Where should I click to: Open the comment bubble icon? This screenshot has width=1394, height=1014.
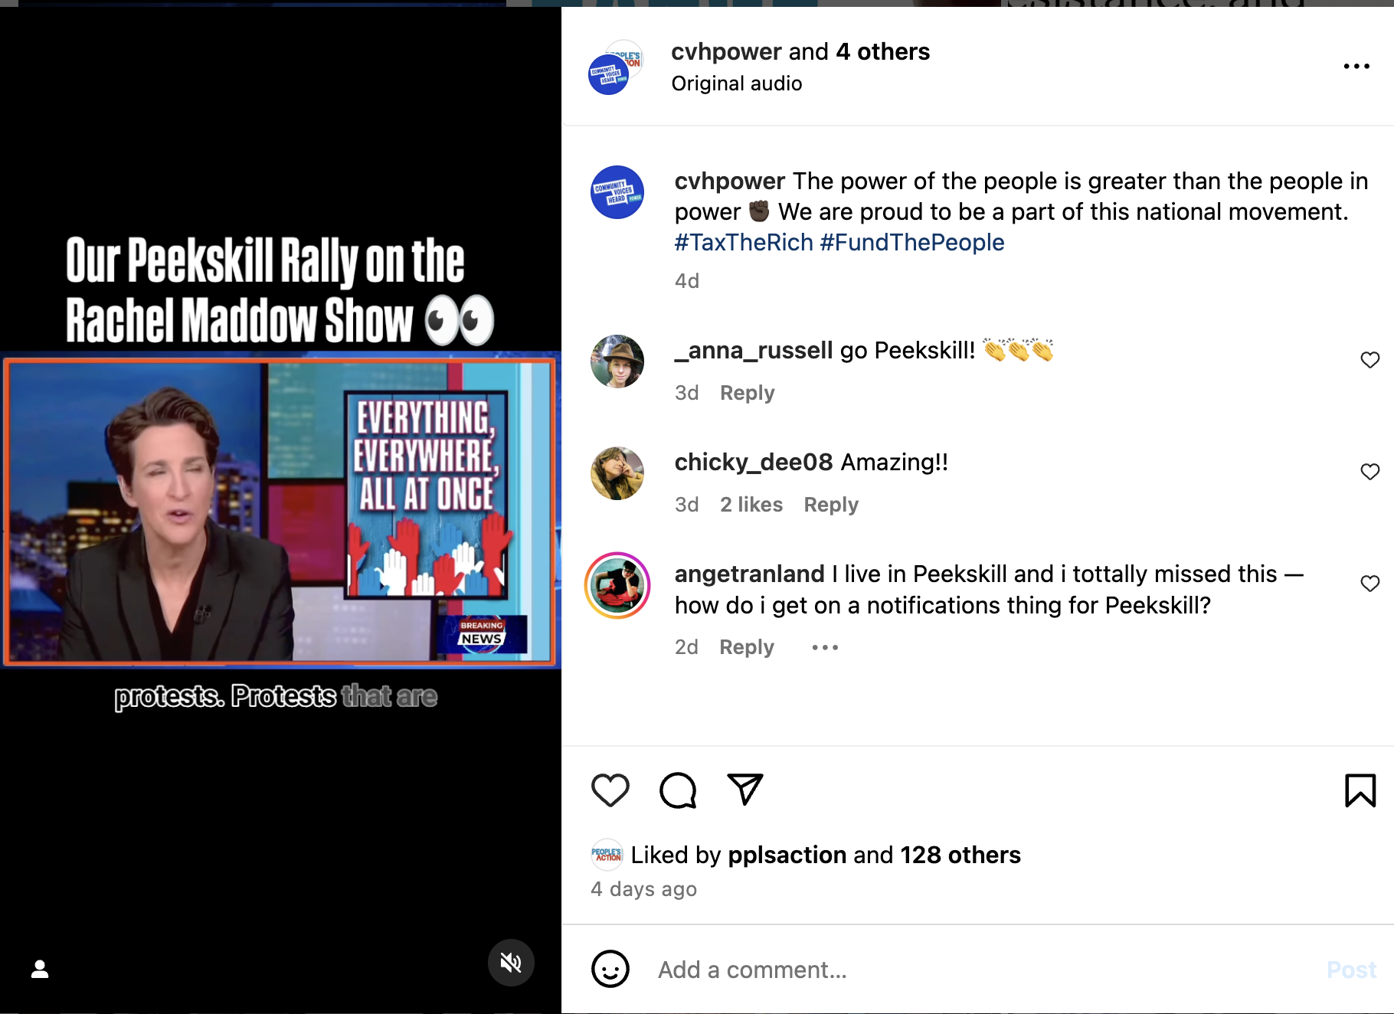[x=678, y=790]
